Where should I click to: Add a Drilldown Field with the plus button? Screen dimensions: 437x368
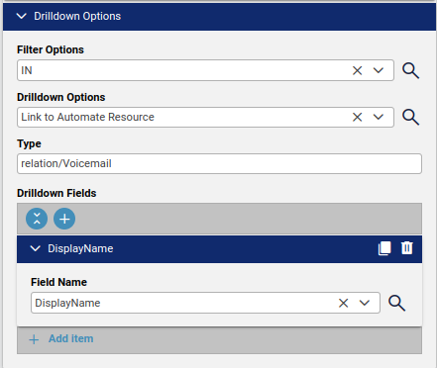point(64,219)
